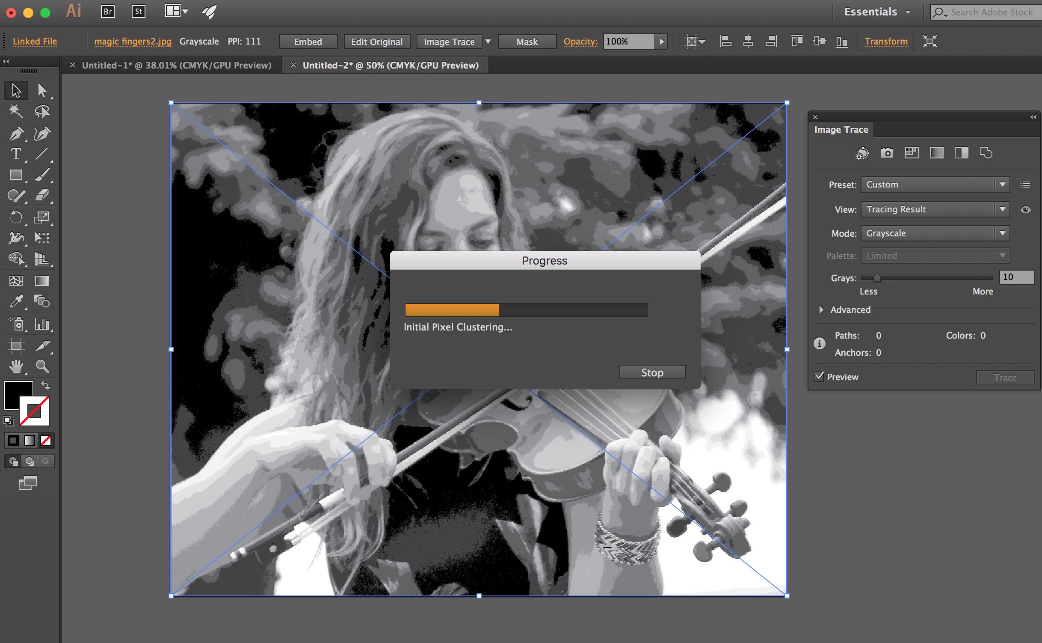The image size is (1042, 643).
Task: Apply the High Color camera preset icon
Action: coord(887,153)
